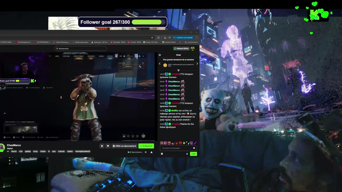Select the 'FarmingSimulater25' stream tag
Viewport: 342px width, 192px height.
tap(83, 151)
